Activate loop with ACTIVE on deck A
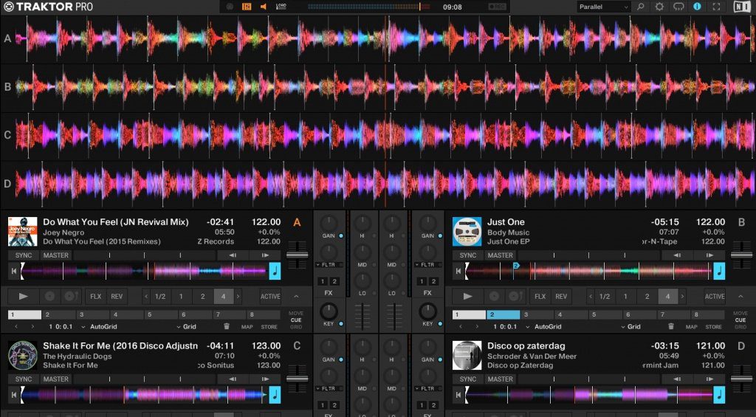The height and width of the screenshot is (417, 756). coord(270,296)
